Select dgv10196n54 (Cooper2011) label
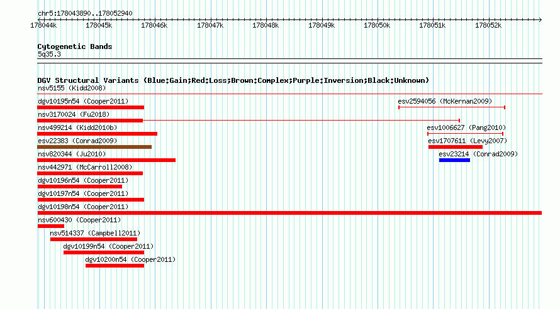Viewport: 560px width, 309px height. pyautogui.click(x=83, y=180)
